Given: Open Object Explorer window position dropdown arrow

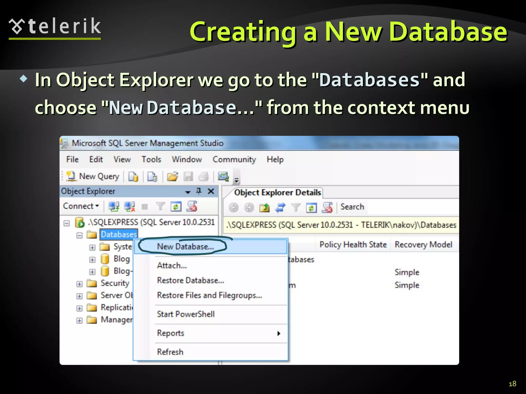Looking at the screenshot, I should pyautogui.click(x=188, y=192).
